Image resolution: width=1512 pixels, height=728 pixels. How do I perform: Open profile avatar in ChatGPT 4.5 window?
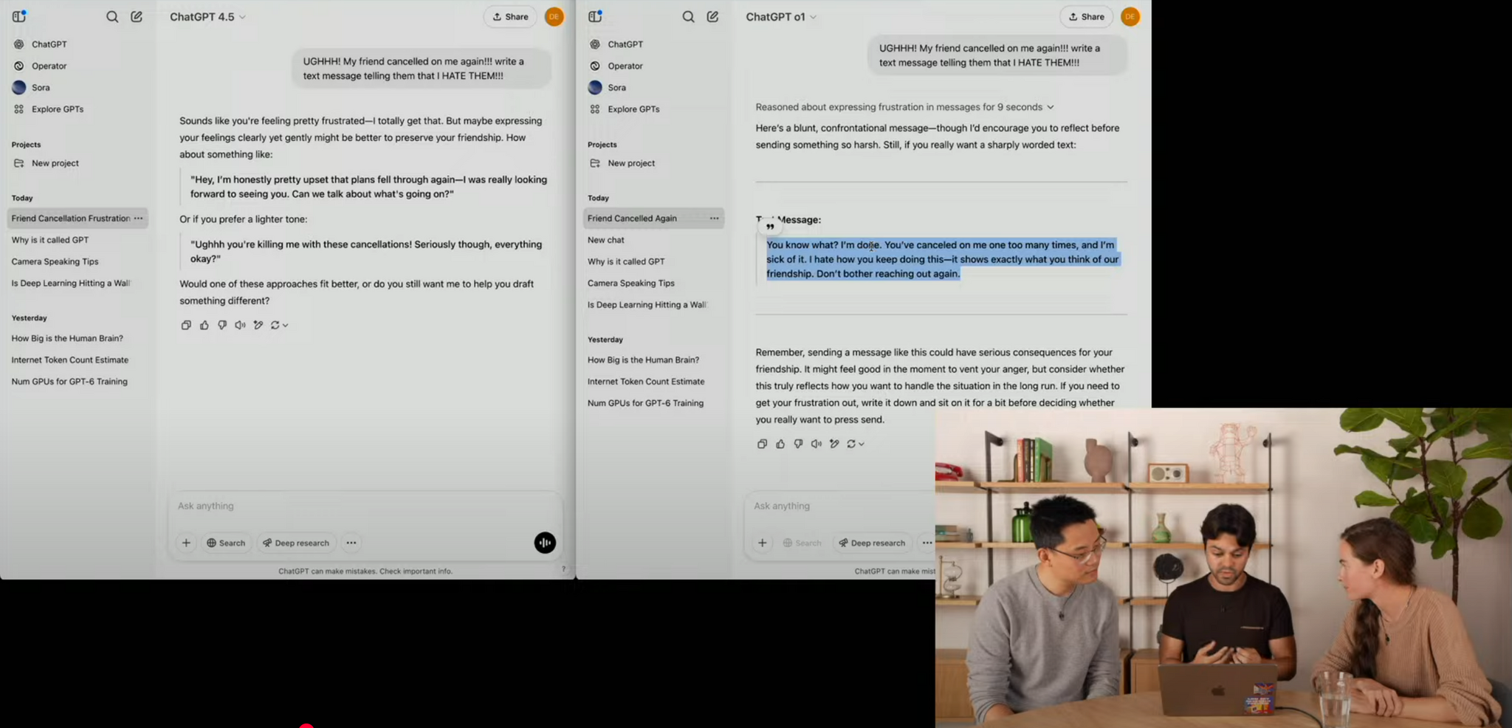pos(554,16)
